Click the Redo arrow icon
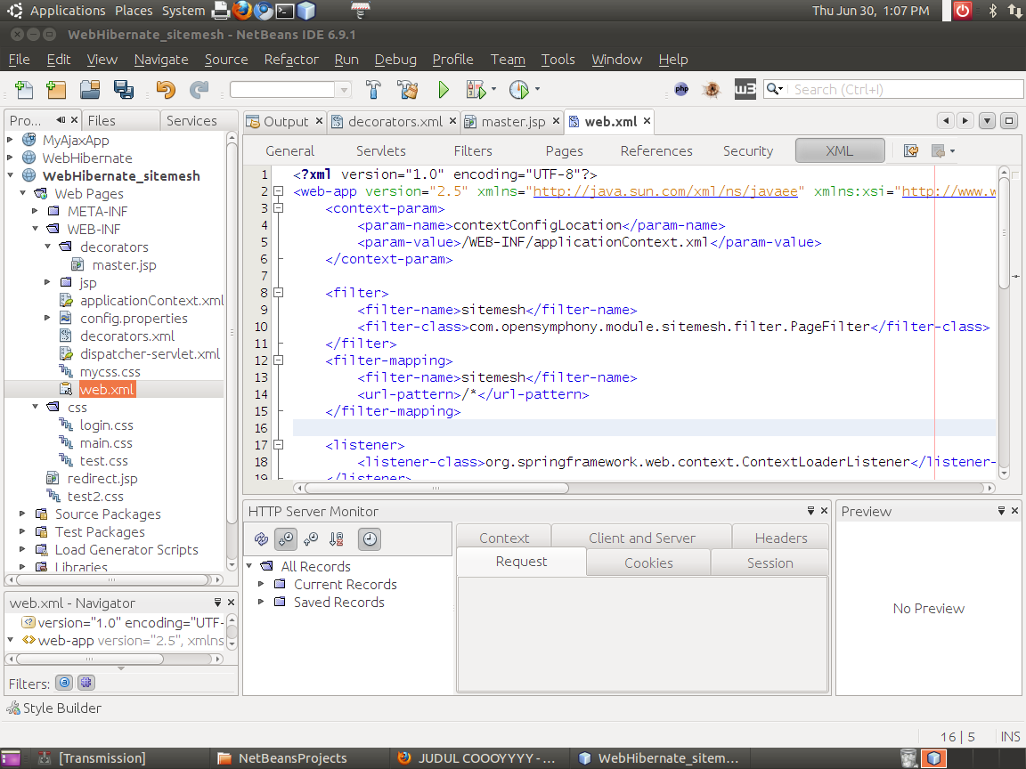Screen dimensions: 1026x769 coord(199,90)
